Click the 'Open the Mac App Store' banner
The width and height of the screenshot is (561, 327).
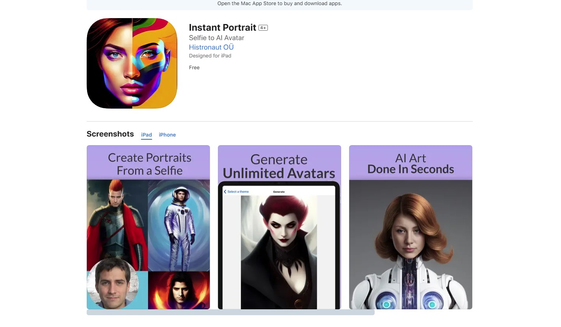280,4
